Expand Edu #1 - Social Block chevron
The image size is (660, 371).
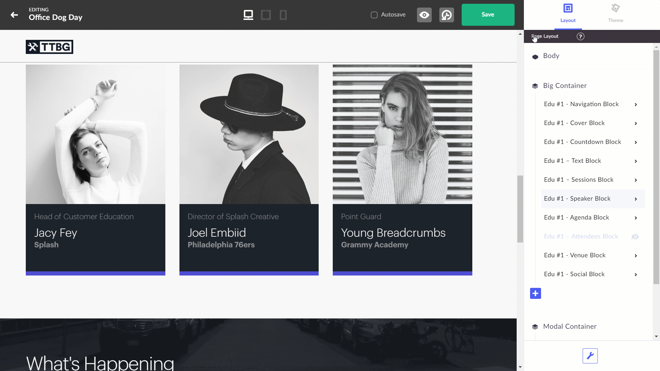(x=636, y=274)
